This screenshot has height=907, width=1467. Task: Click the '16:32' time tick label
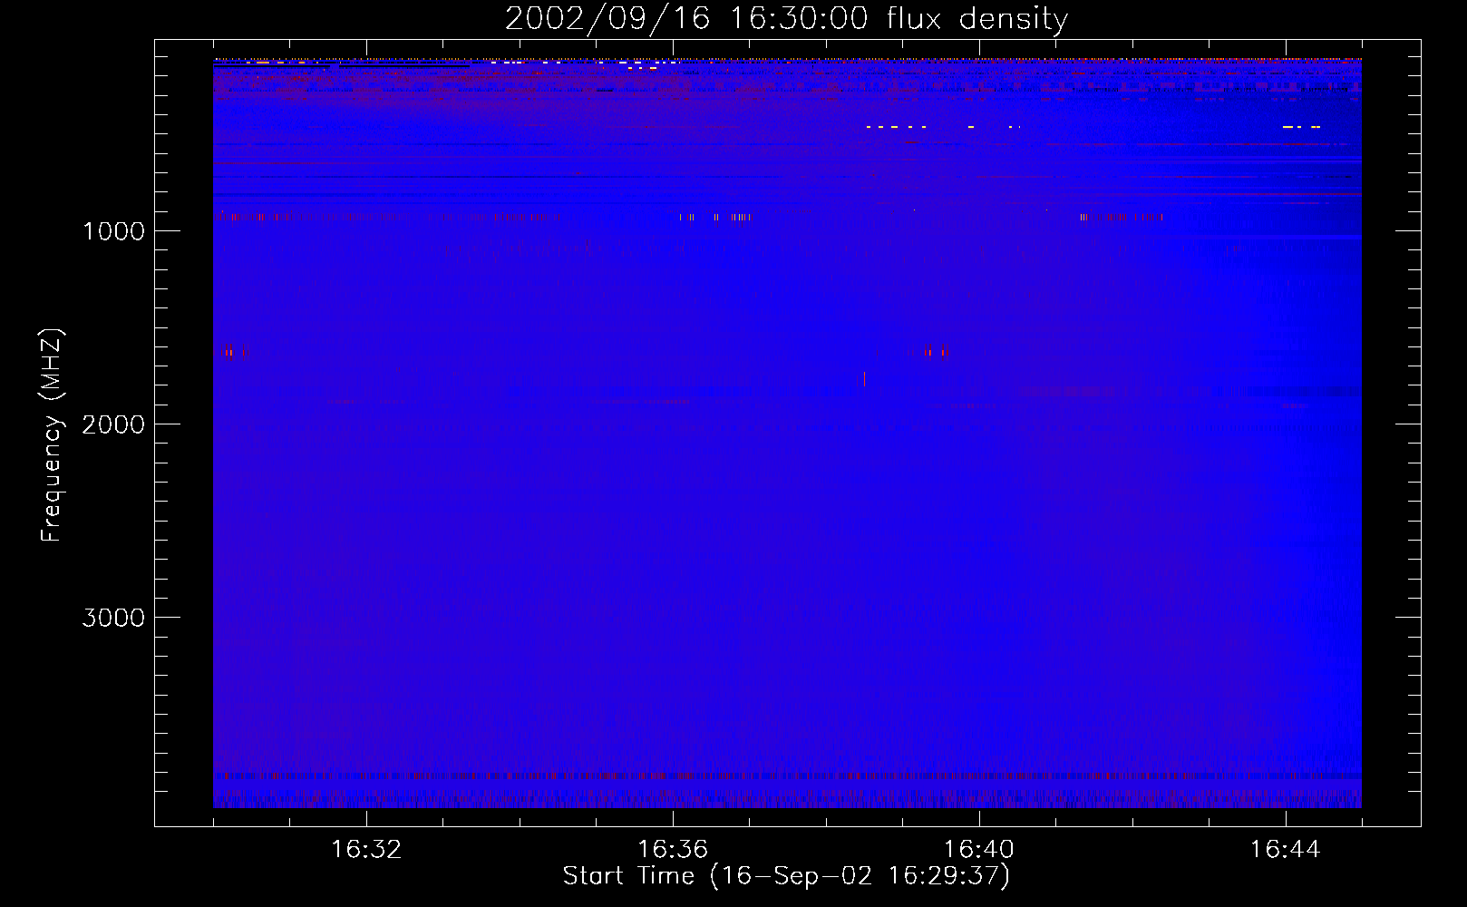[x=366, y=850]
